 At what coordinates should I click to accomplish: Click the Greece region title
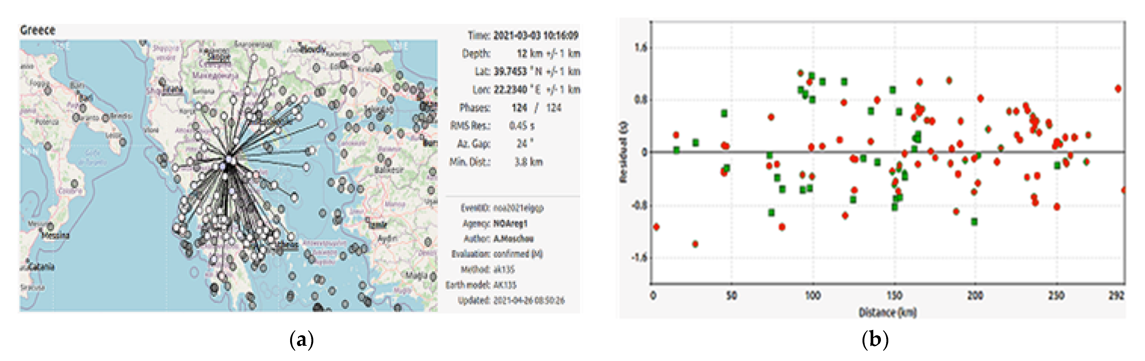pos(38,30)
